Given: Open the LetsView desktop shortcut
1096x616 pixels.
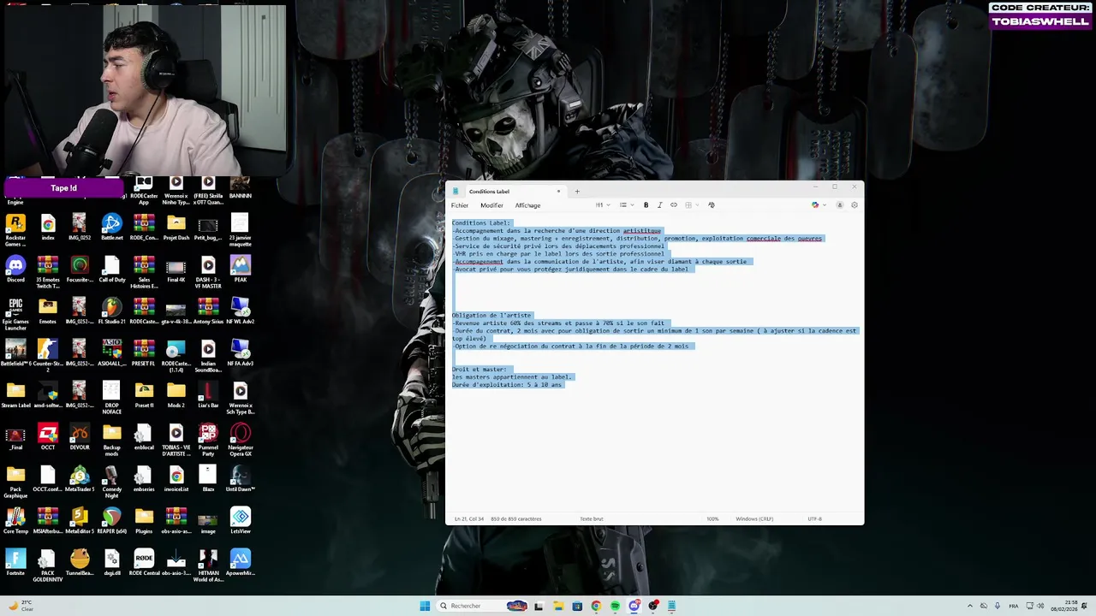Looking at the screenshot, I should tap(241, 521).
